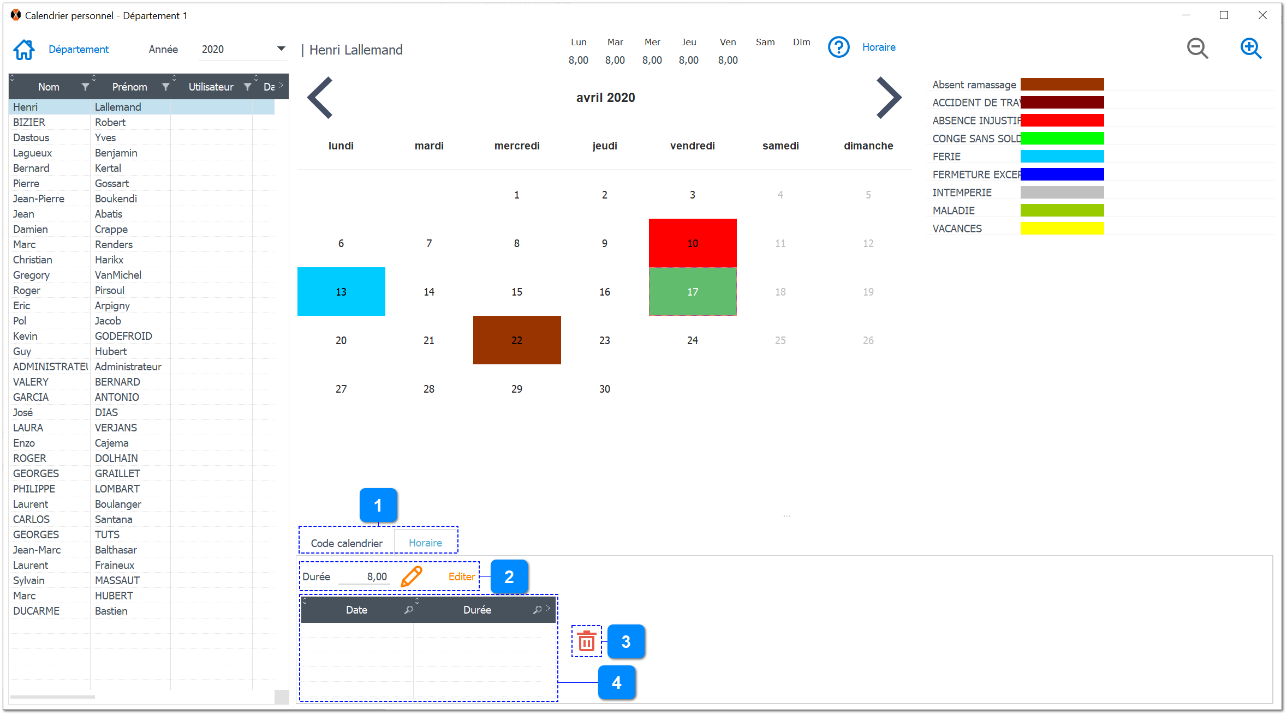Open the filter on the Prénom column
The width and height of the screenshot is (1287, 715).
[x=166, y=86]
